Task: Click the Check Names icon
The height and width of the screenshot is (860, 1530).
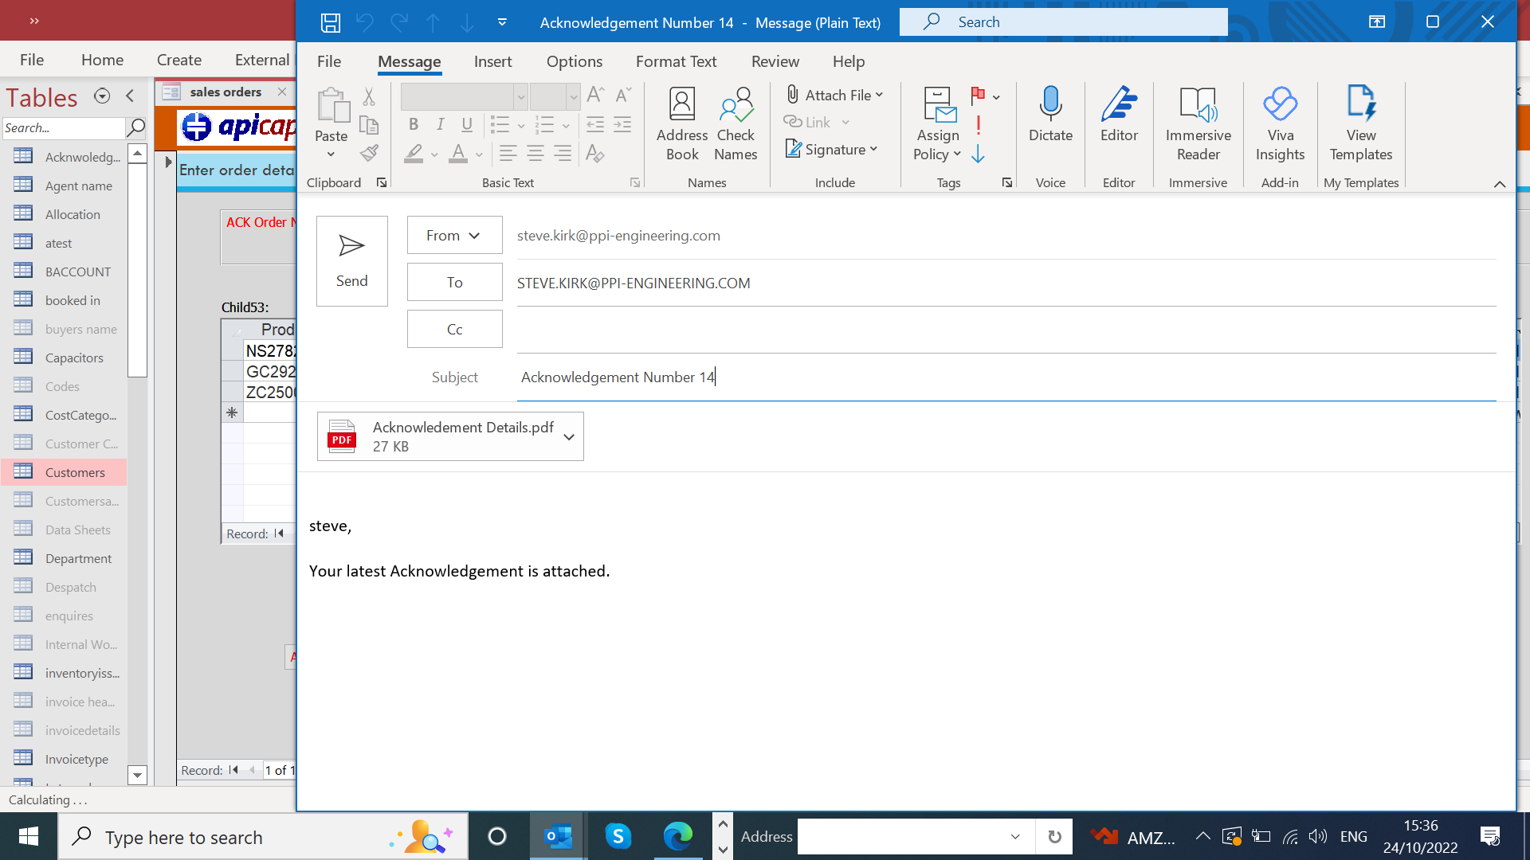Action: pyautogui.click(x=735, y=123)
